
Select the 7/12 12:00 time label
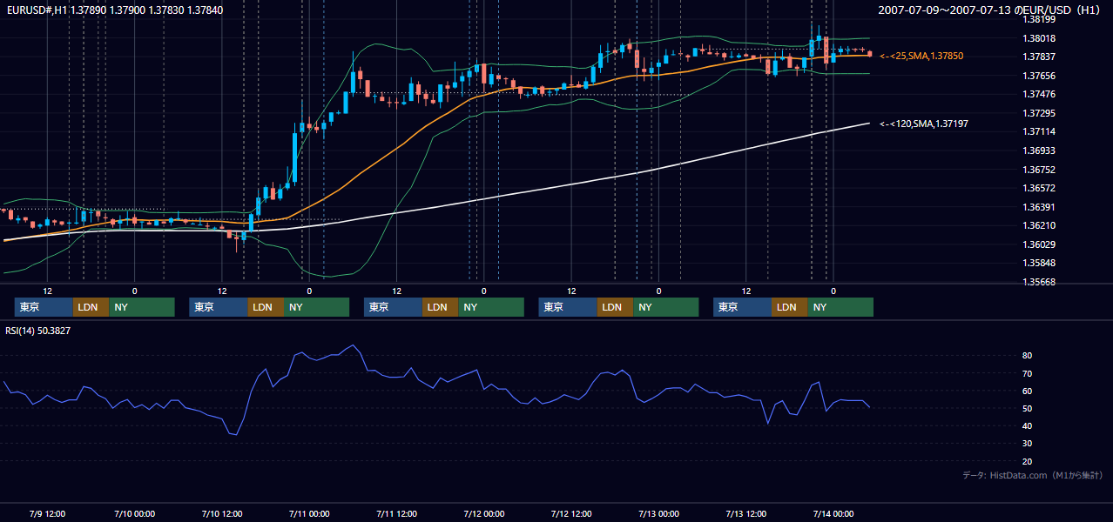tap(571, 513)
